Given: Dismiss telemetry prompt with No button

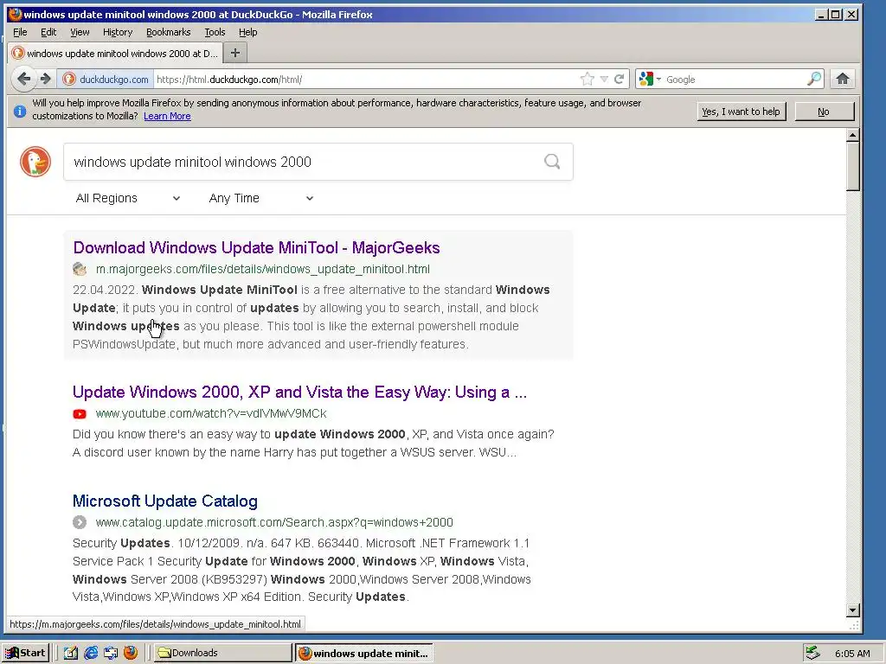Looking at the screenshot, I should click(824, 112).
